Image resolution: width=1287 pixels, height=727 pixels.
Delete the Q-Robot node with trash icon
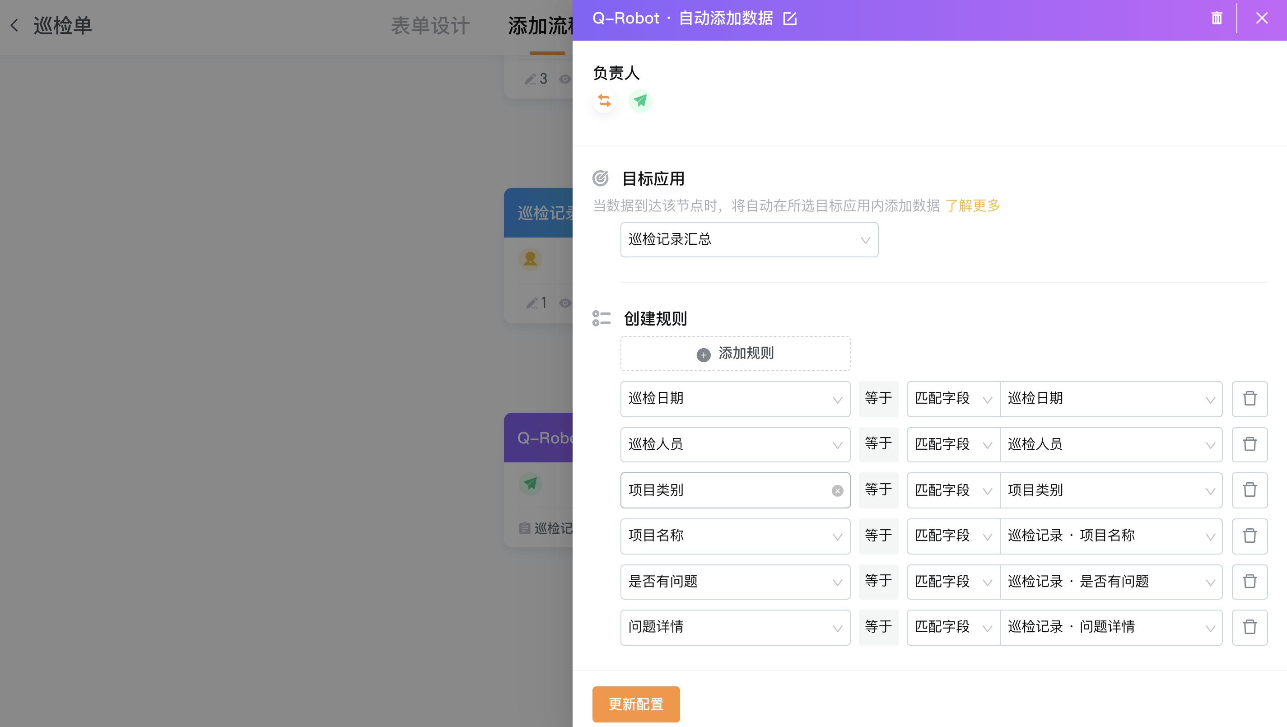1217,19
